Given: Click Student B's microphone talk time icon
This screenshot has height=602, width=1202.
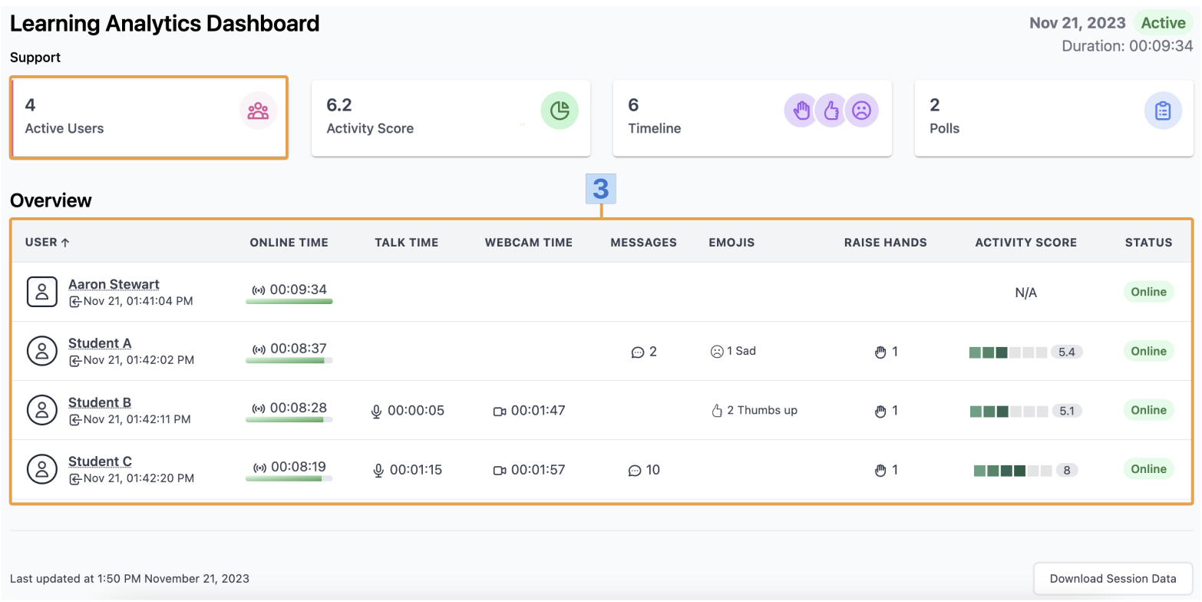Looking at the screenshot, I should [376, 411].
